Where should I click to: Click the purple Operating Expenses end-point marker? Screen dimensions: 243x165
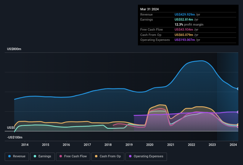coord(238,112)
